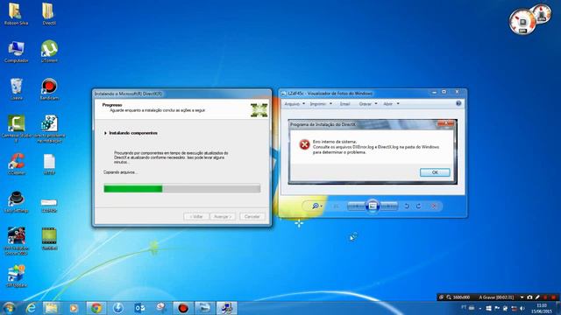Go to previous image in Photo Viewer

pyautogui.click(x=357, y=206)
